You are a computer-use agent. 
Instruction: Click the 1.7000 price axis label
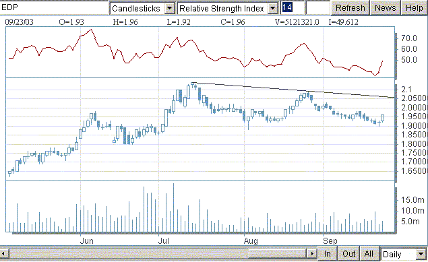(x=414, y=162)
